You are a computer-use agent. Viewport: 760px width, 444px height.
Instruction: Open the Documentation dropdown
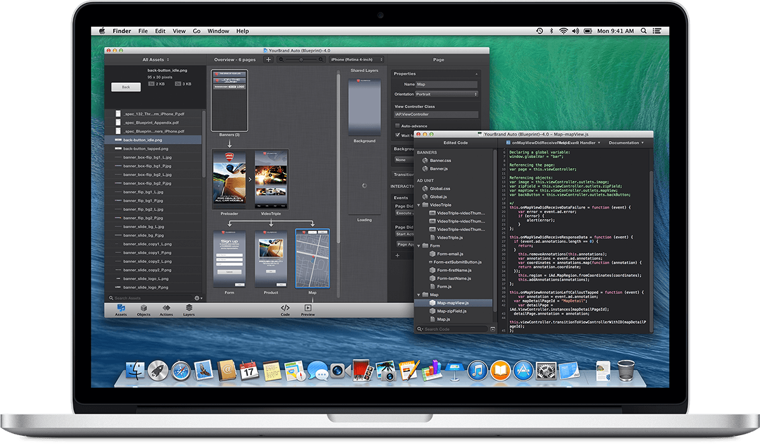[626, 143]
